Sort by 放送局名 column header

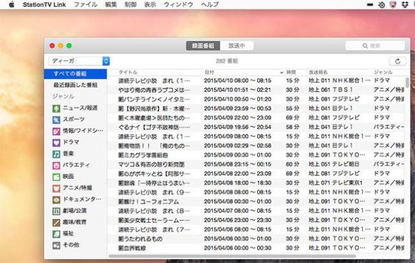pos(318,72)
